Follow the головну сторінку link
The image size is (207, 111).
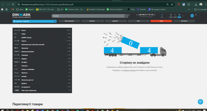pyautogui.click(x=129, y=70)
